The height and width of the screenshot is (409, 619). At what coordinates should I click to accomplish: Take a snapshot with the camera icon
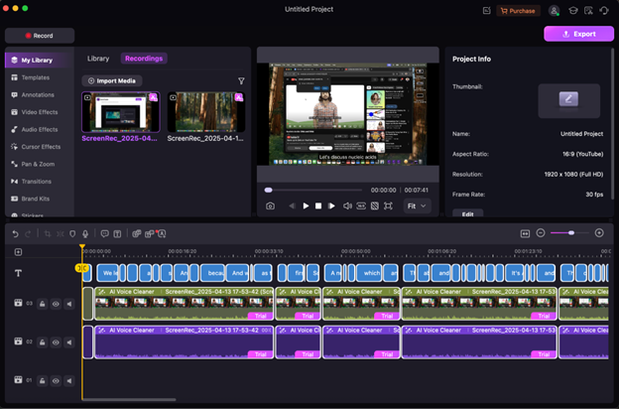[x=270, y=205]
